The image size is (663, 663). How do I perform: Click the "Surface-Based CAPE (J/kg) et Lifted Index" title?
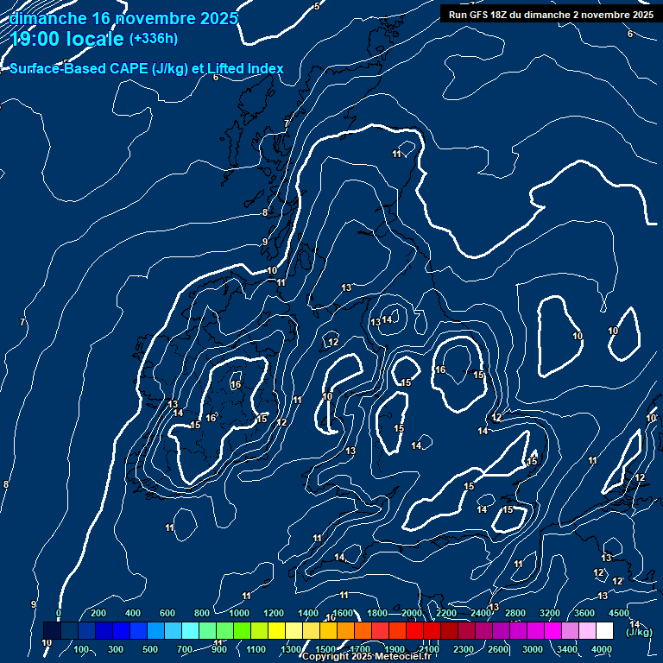[x=147, y=69]
